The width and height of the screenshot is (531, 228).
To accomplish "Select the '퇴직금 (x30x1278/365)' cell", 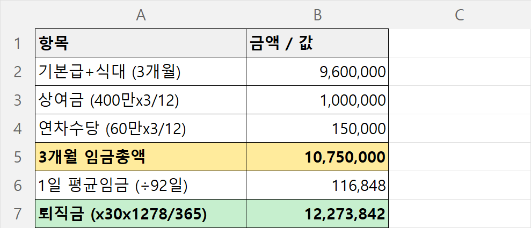I will tap(141, 214).
